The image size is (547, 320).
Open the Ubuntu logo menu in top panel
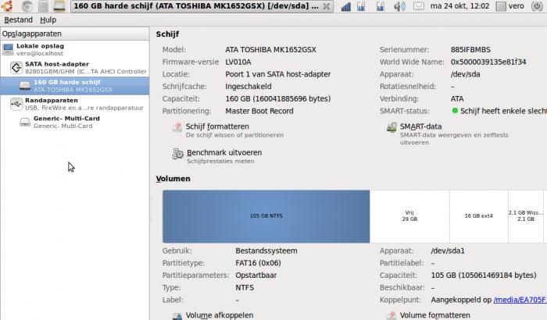point(6,6)
